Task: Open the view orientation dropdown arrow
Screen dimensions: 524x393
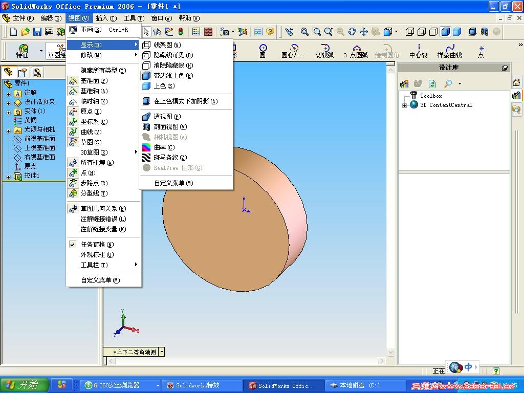Action: tap(162, 352)
